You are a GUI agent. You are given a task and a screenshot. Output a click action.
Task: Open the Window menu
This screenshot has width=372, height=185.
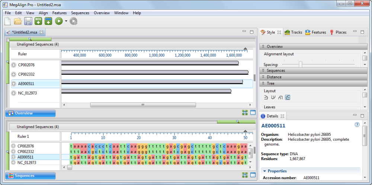(x=121, y=13)
